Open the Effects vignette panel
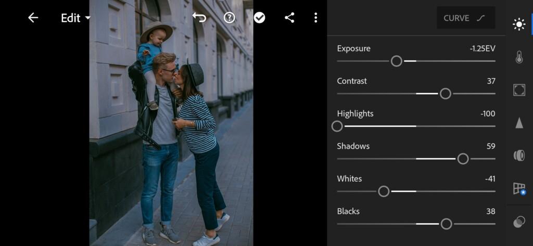Screen dimensions: 533x246 (x=519, y=90)
